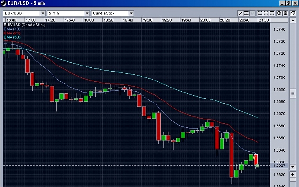The image size is (299, 187).
Task: Click the 1.5650 price axis label
Action: [x=279, y=138]
